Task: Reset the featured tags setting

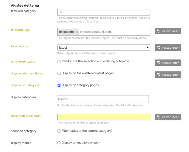Action: (x=168, y=31)
